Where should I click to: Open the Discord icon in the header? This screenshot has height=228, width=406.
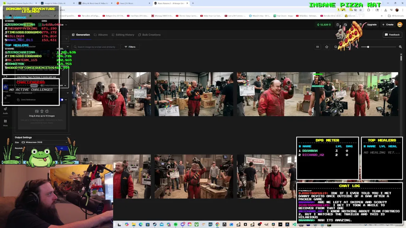click(x=345, y=25)
